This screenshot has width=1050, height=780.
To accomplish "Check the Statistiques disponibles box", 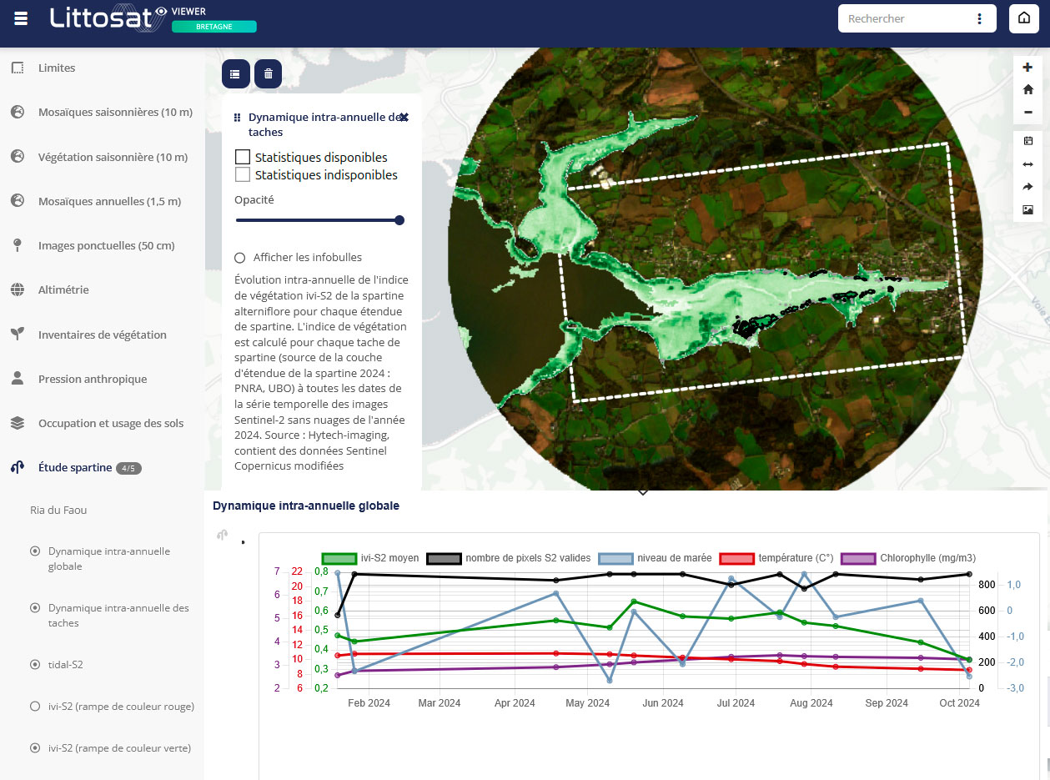I will pyautogui.click(x=243, y=157).
